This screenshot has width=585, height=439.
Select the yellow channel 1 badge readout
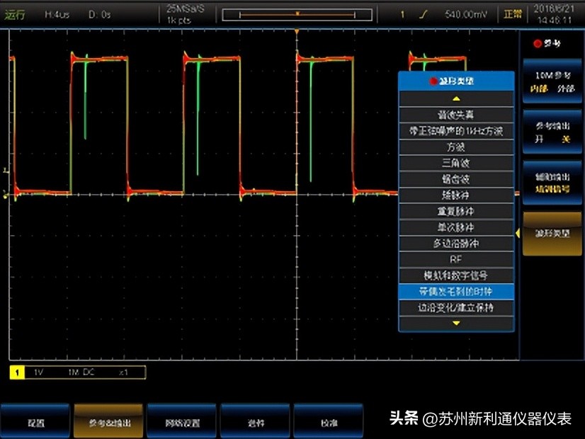click(x=16, y=371)
